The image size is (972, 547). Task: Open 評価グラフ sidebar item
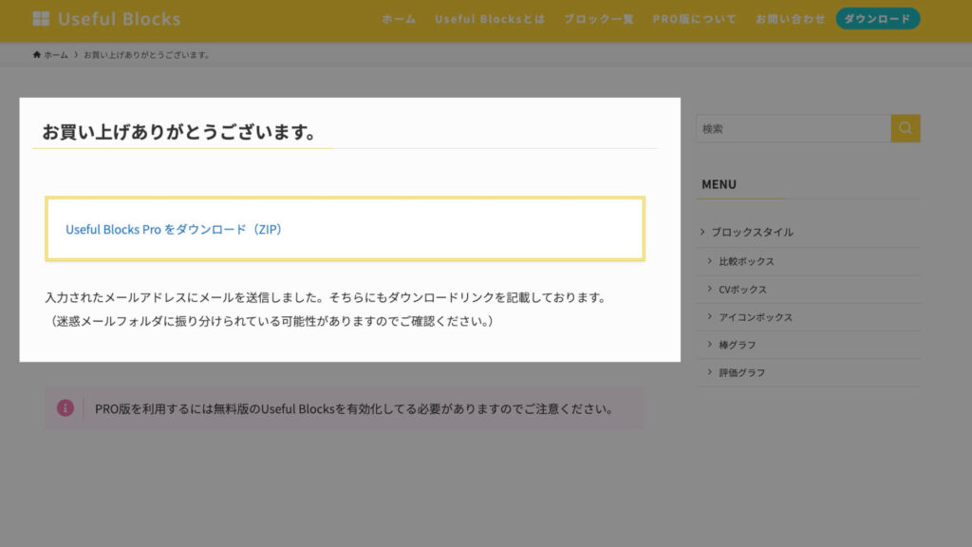point(742,372)
